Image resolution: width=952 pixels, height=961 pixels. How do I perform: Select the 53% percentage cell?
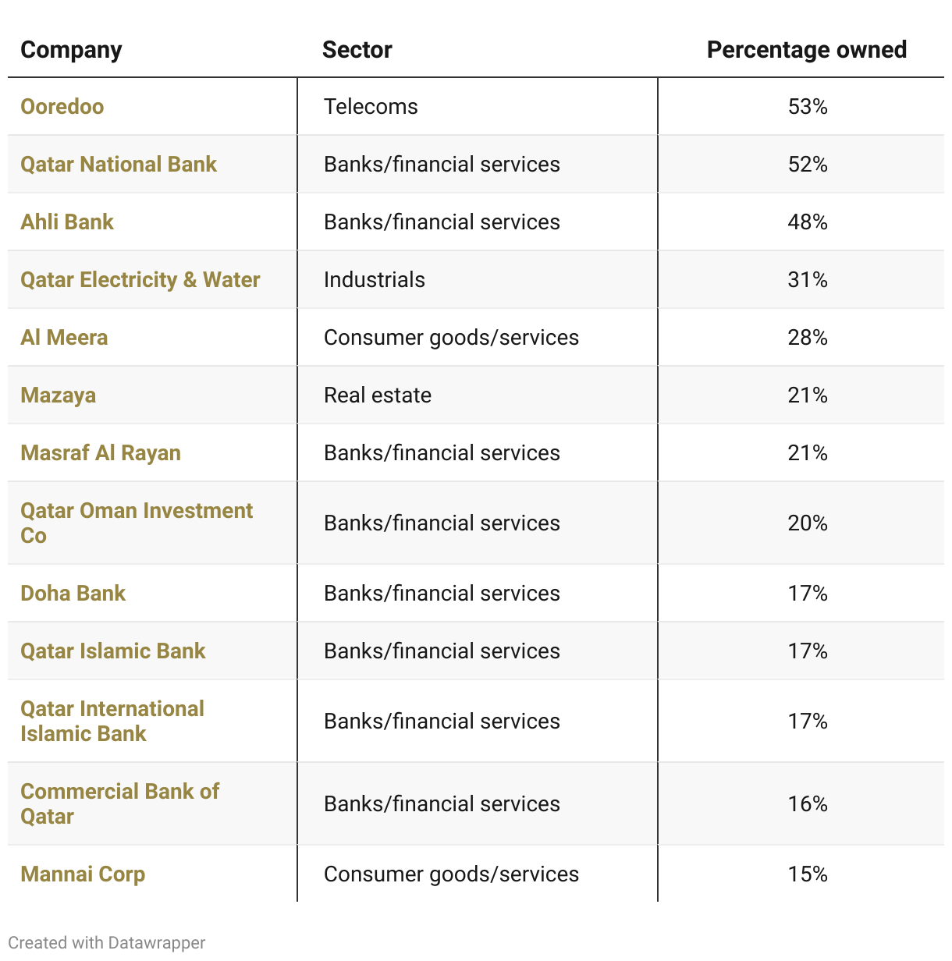(x=808, y=107)
